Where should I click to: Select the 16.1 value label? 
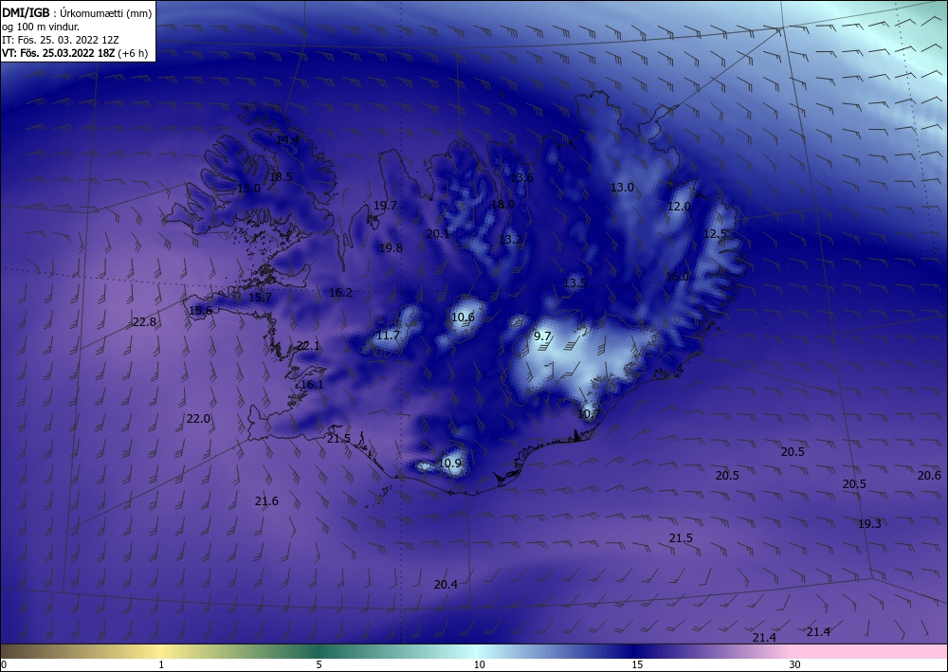pos(312,385)
